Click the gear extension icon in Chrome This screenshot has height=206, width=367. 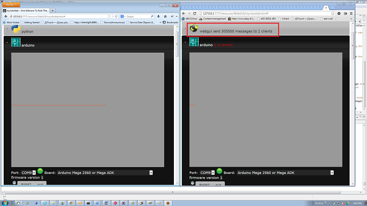(x=339, y=14)
